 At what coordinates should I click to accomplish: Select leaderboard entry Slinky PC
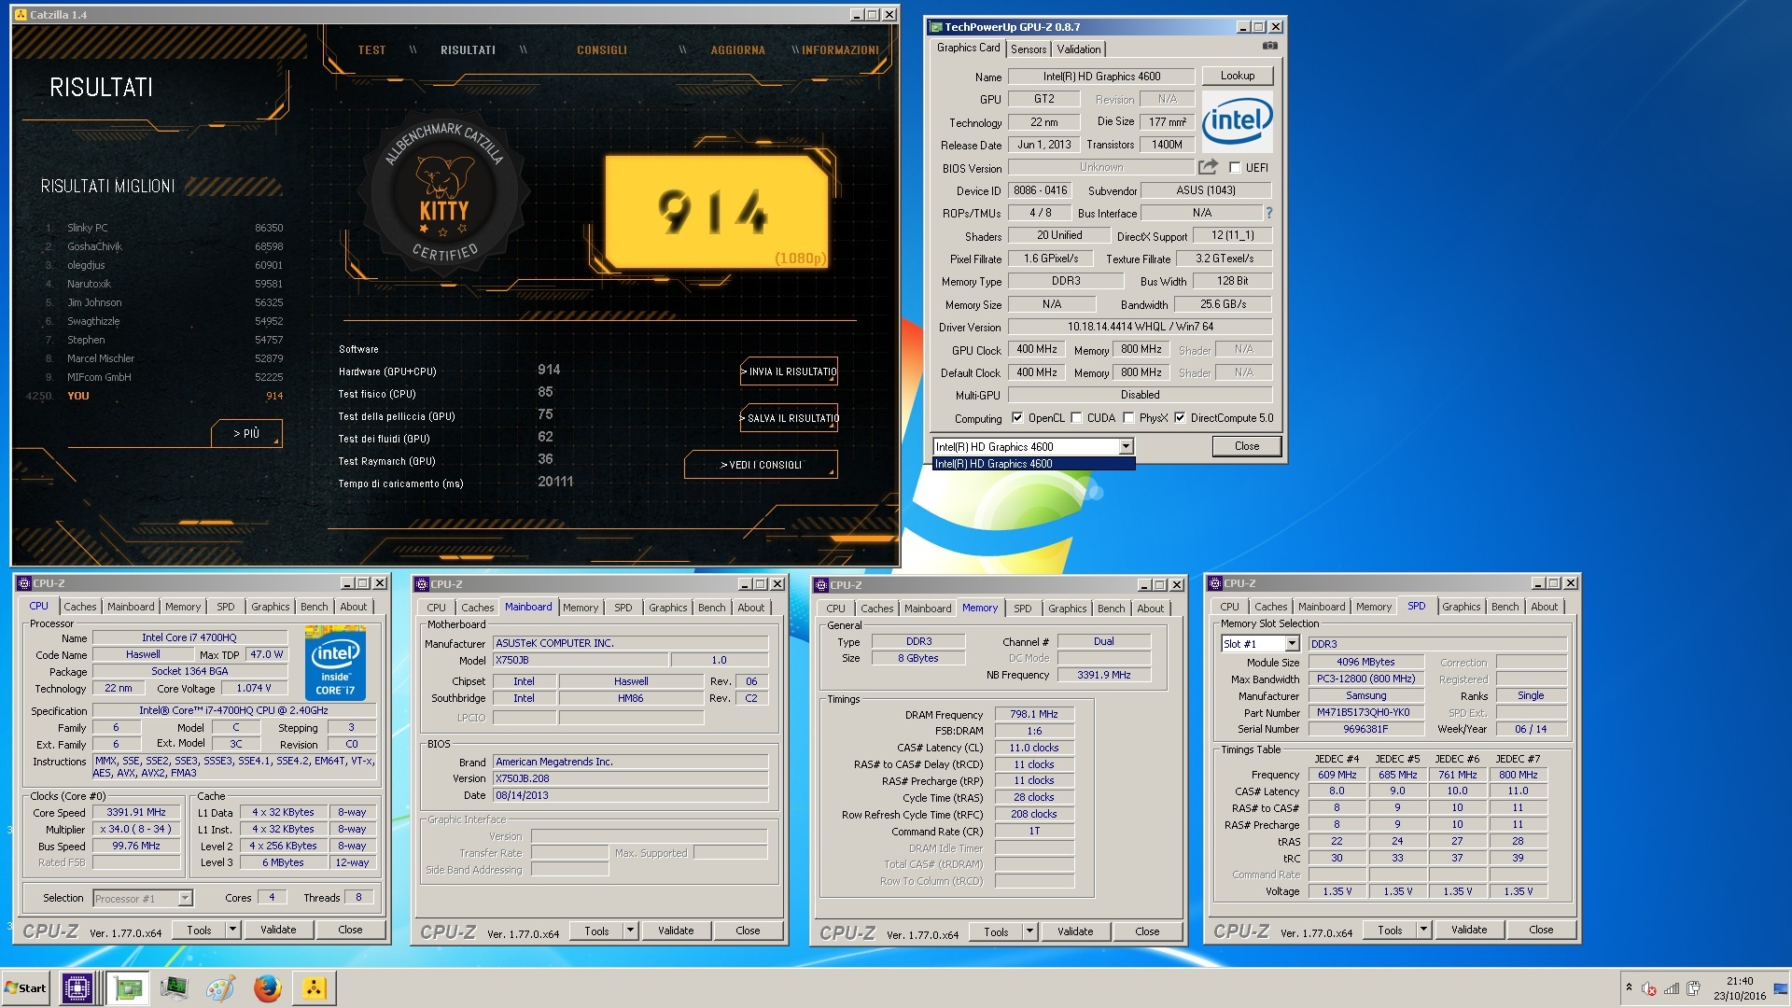[x=163, y=228]
